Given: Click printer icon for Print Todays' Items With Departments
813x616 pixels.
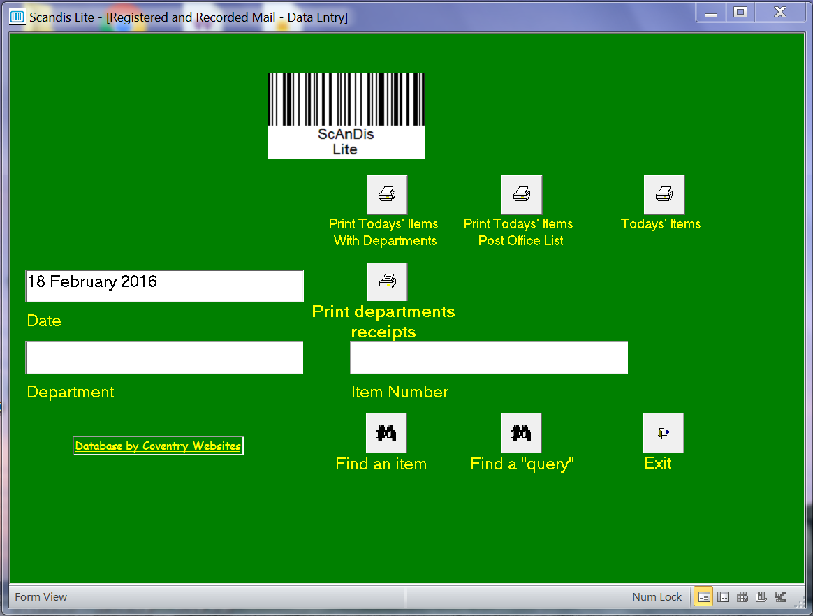Looking at the screenshot, I should coord(386,195).
